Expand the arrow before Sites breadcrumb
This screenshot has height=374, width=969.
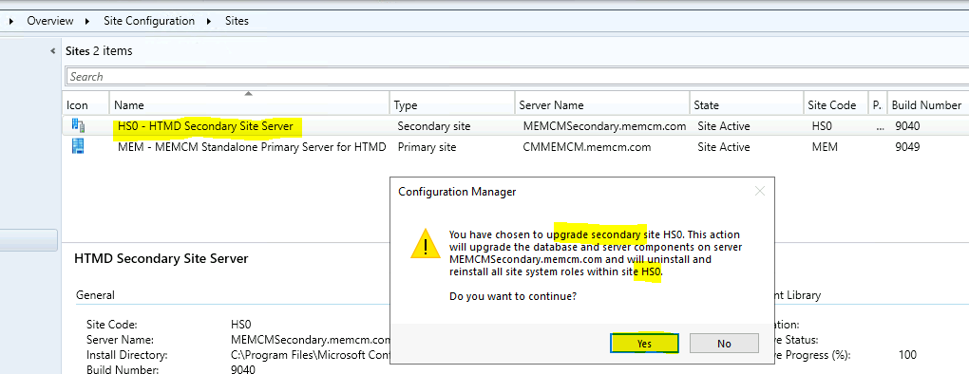[210, 22]
